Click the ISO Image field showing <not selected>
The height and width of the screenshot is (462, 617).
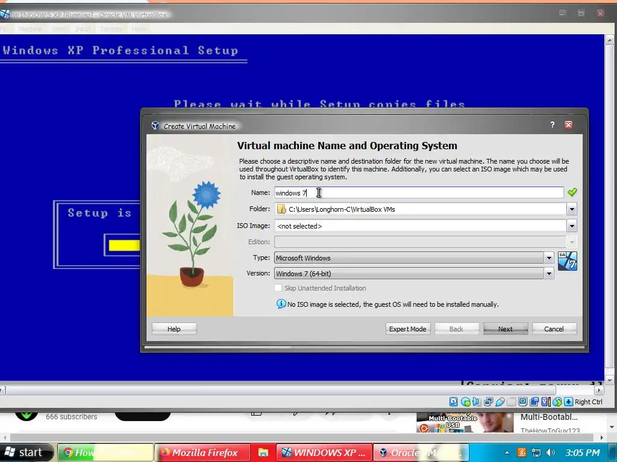tap(420, 226)
